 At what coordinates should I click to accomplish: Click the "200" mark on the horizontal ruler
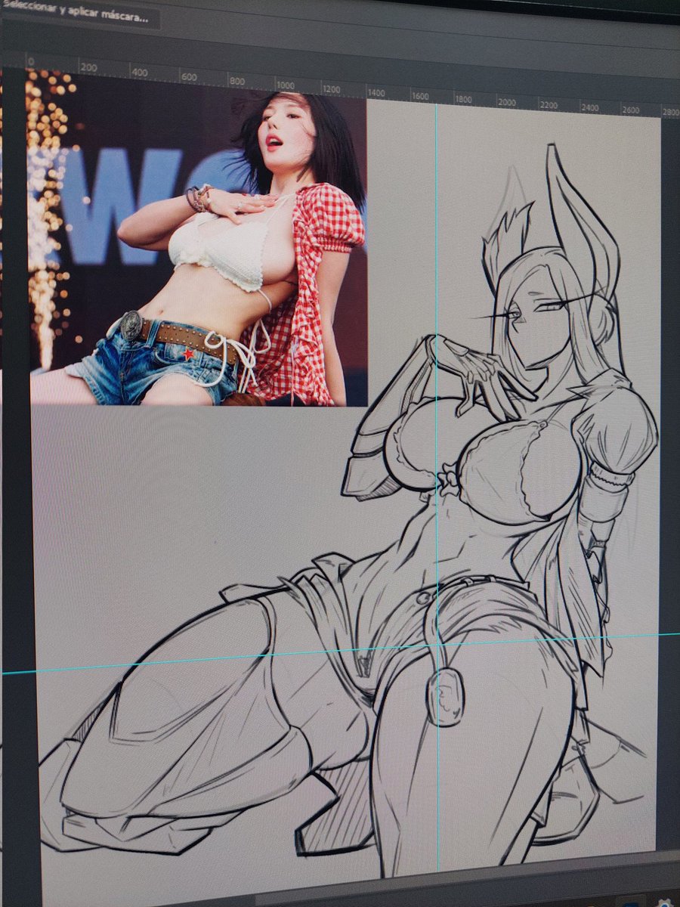[88, 67]
